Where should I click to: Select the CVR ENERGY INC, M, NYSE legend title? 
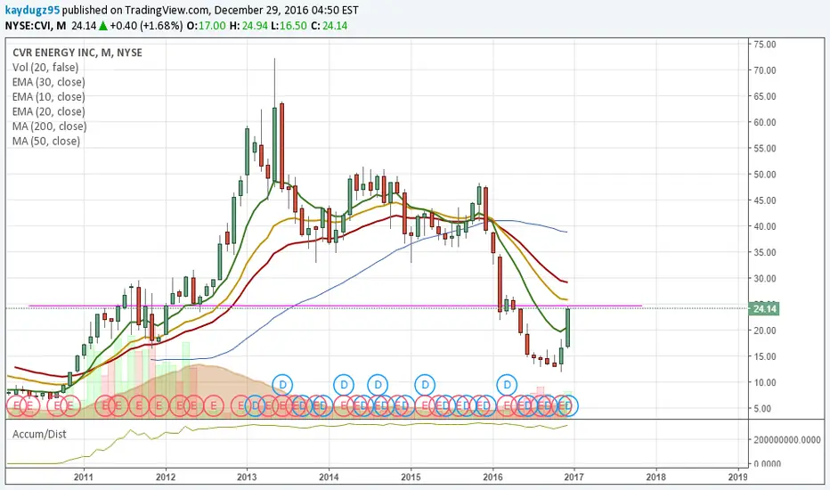pyautogui.click(x=77, y=53)
